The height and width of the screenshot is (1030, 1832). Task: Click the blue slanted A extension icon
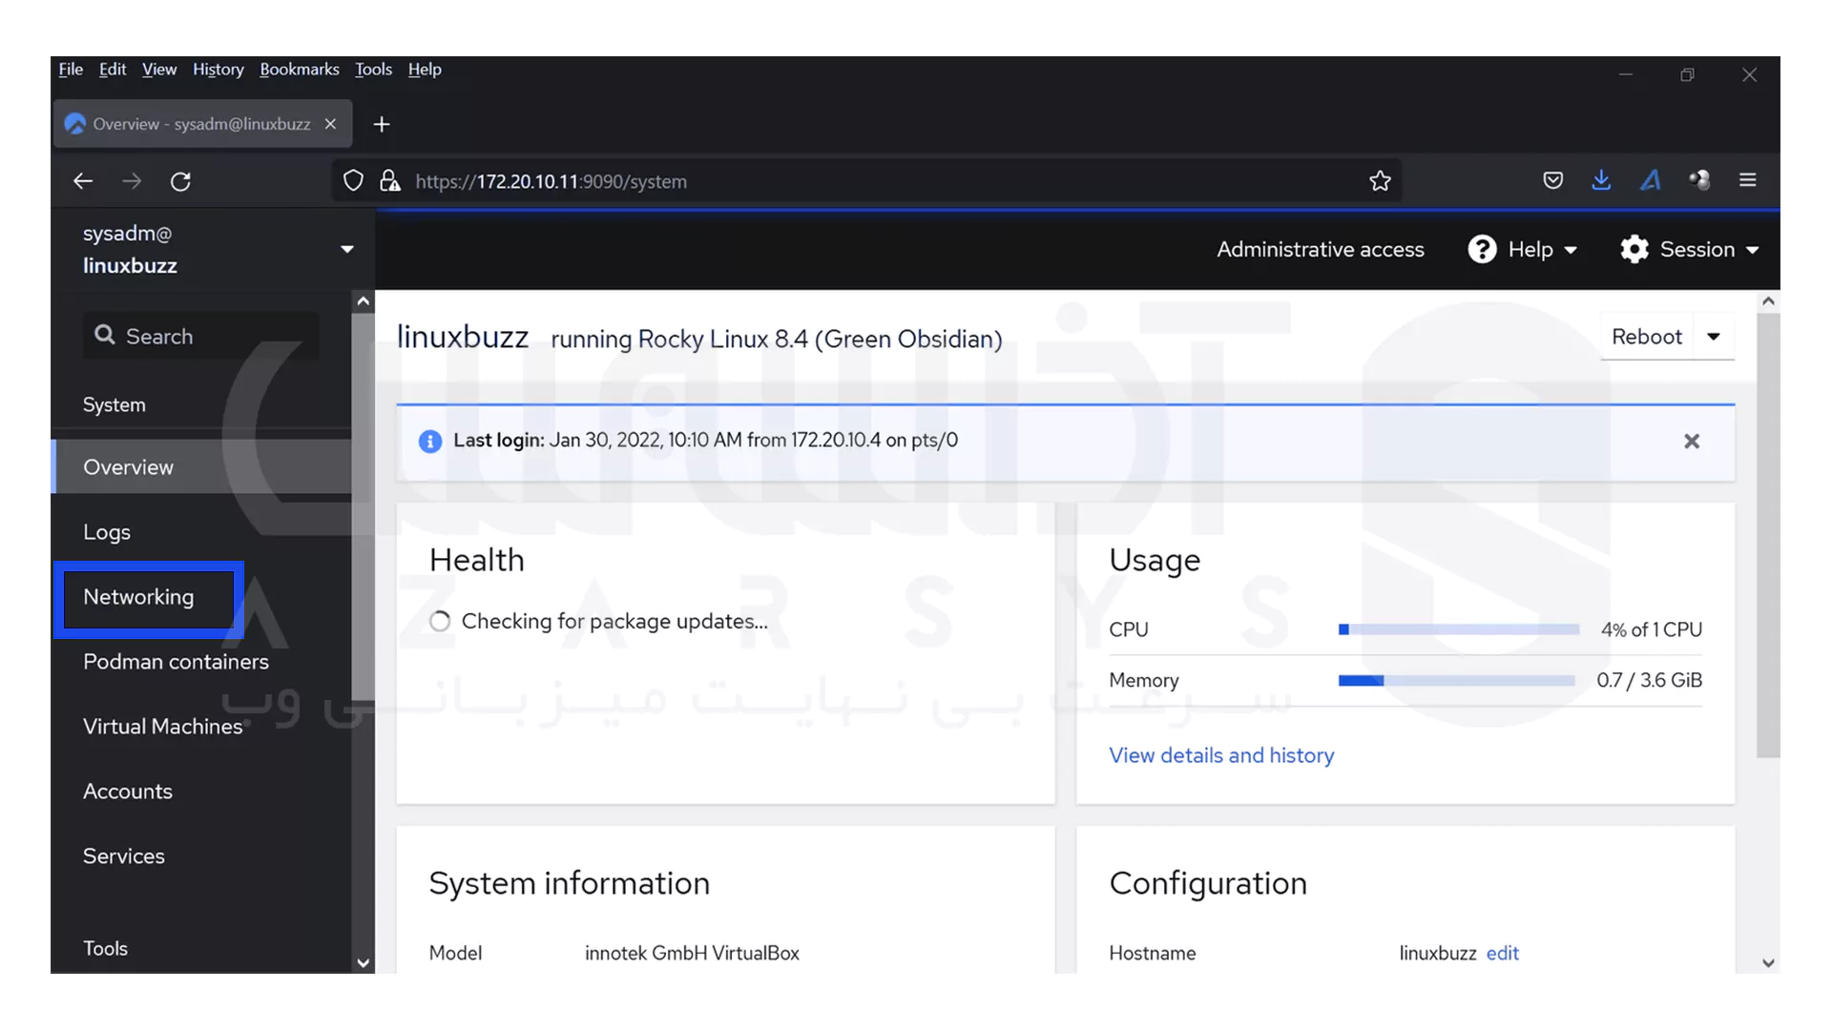[x=1651, y=180]
